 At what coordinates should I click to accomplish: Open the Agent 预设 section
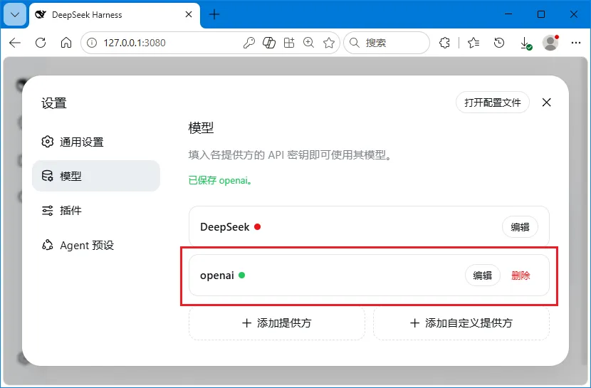(x=95, y=245)
